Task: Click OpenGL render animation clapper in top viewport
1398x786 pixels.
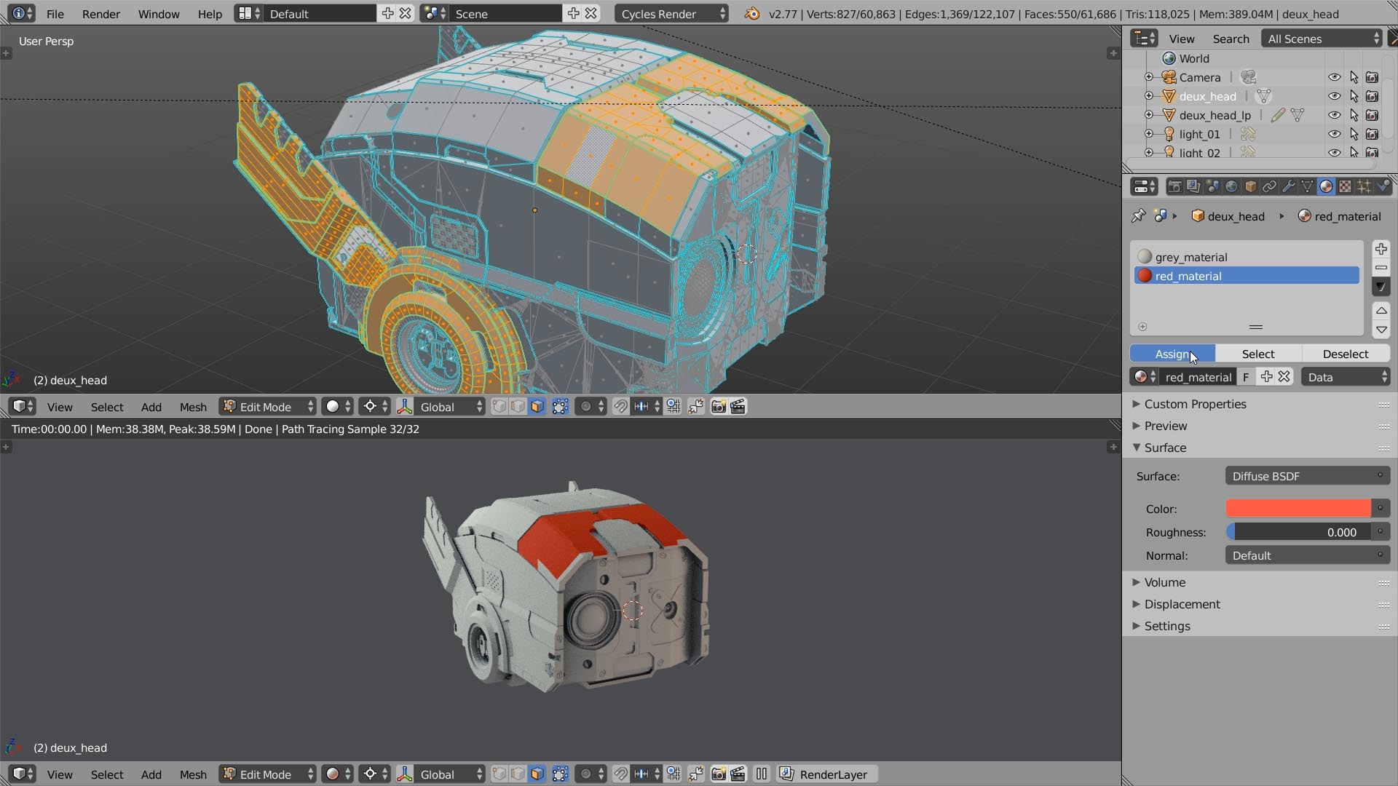Action: point(738,407)
